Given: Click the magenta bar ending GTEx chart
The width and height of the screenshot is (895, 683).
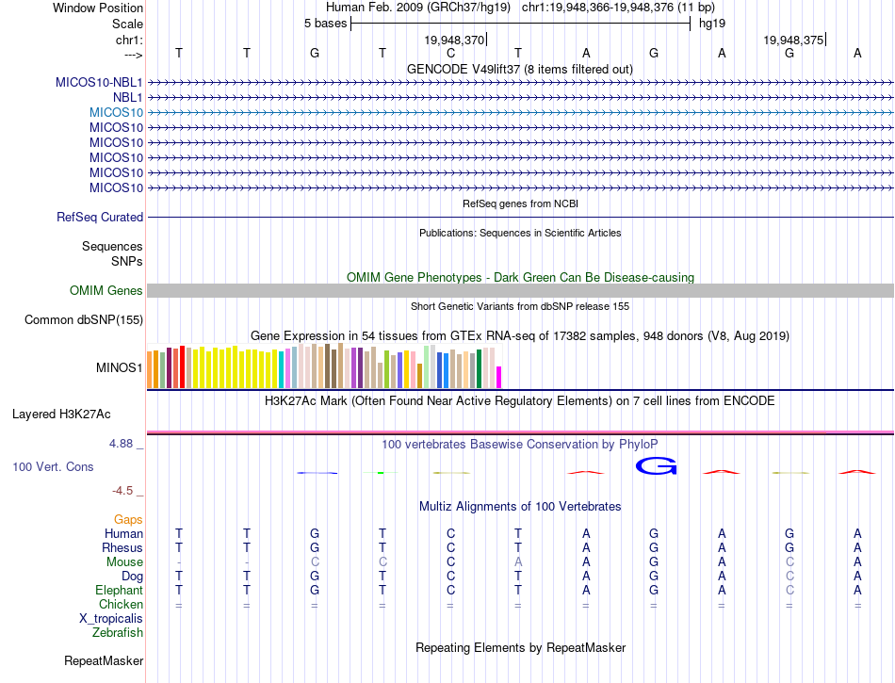Looking at the screenshot, I should point(498,377).
